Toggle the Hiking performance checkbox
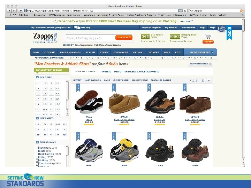This screenshot has width=251, height=188. (37, 157)
